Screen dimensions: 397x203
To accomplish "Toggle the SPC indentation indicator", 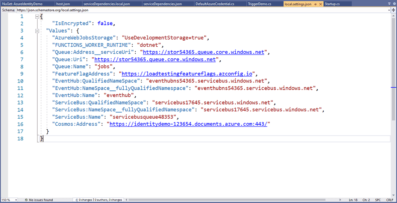I will pyautogui.click(x=378, y=200).
